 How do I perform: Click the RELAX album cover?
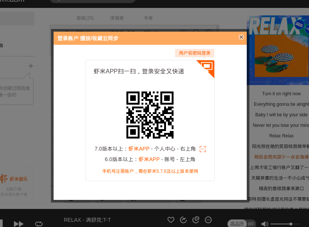281,49
